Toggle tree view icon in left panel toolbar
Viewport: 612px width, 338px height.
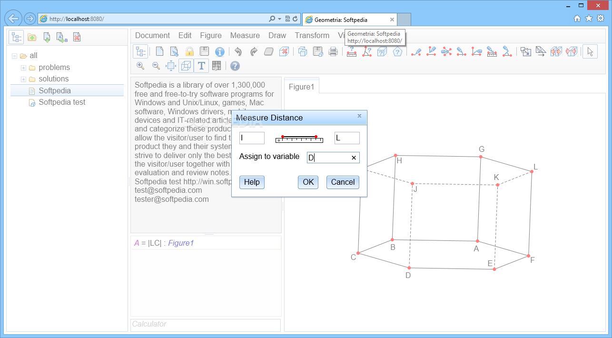point(17,37)
